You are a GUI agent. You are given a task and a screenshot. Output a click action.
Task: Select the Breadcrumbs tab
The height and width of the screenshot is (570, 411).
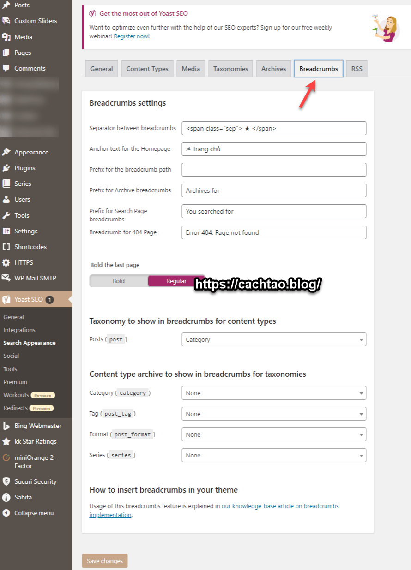pyautogui.click(x=319, y=69)
